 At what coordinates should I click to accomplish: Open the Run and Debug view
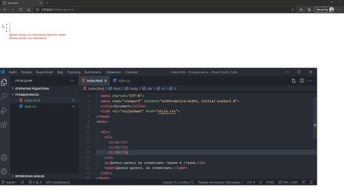[4, 110]
